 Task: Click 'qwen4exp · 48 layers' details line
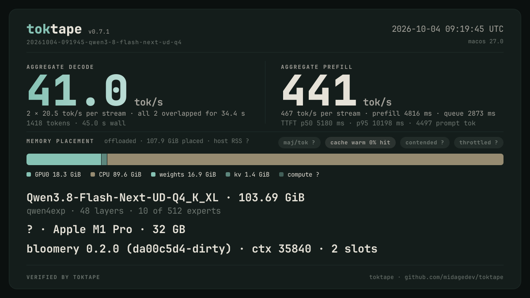click(x=124, y=211)
